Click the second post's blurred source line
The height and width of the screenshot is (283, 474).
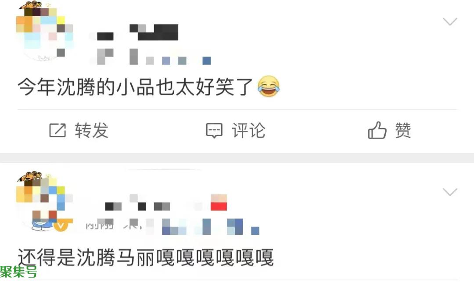click(x=172, y=227)
